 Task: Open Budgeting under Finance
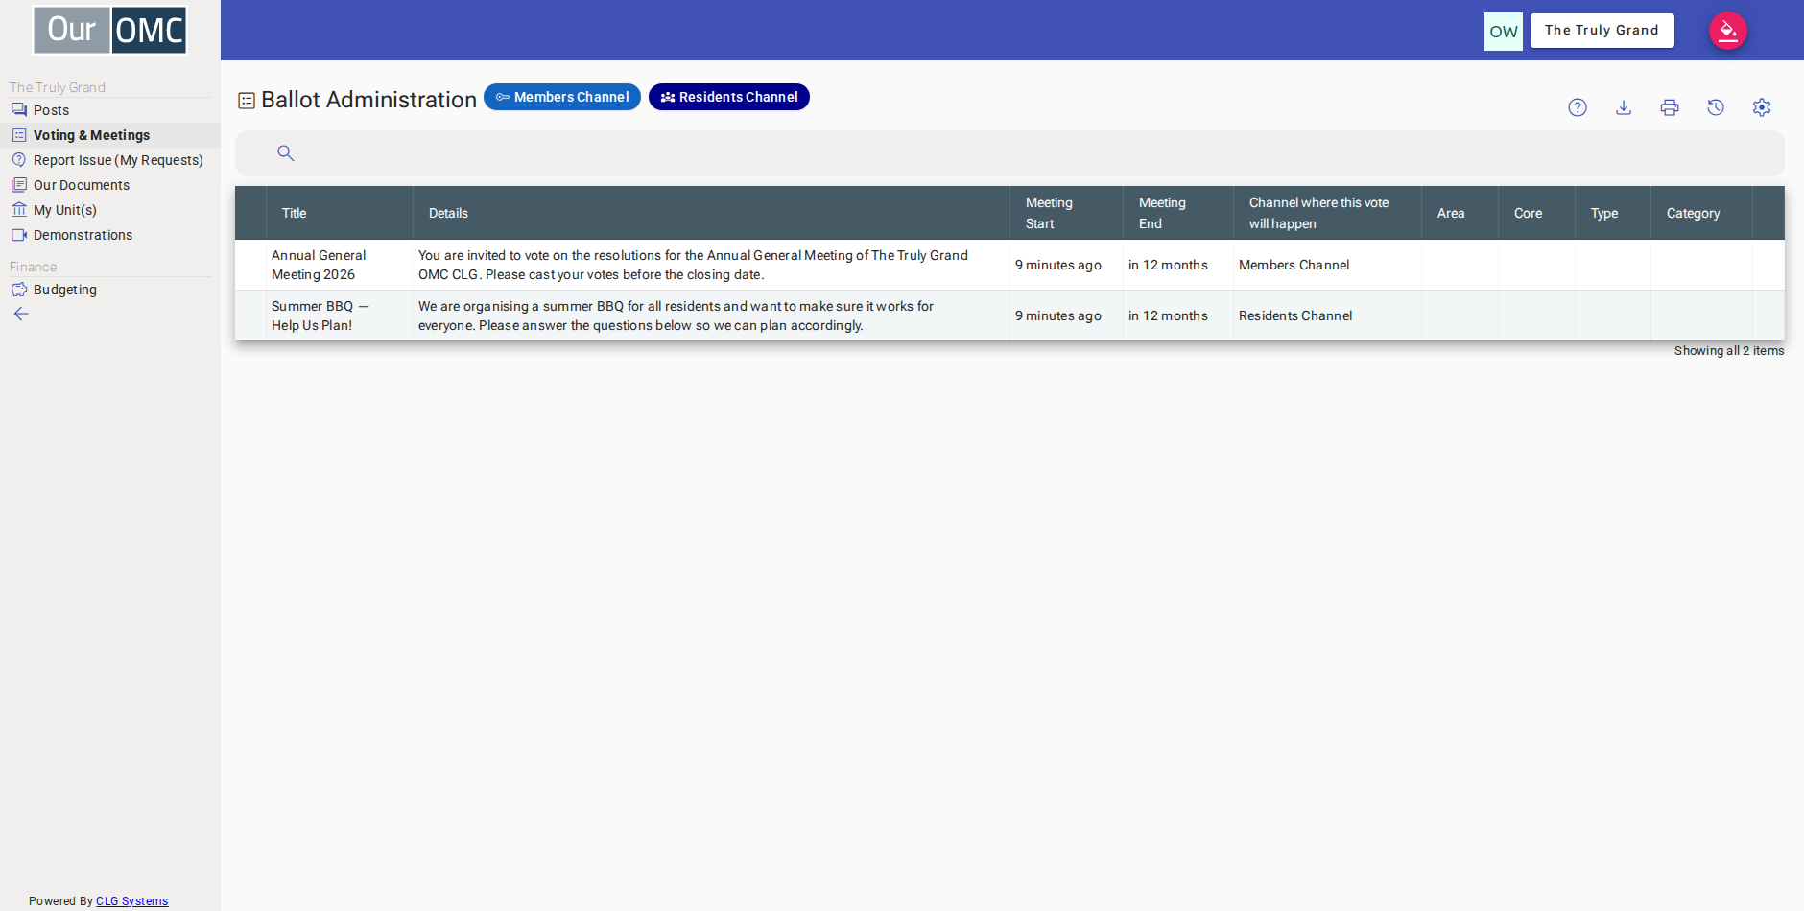click(x=110, y=290)
